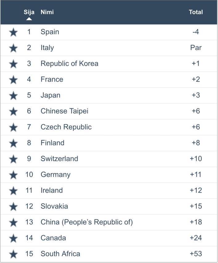218x263 pixels.
Task: Select the Canada team name
Action: coord(53,238)
